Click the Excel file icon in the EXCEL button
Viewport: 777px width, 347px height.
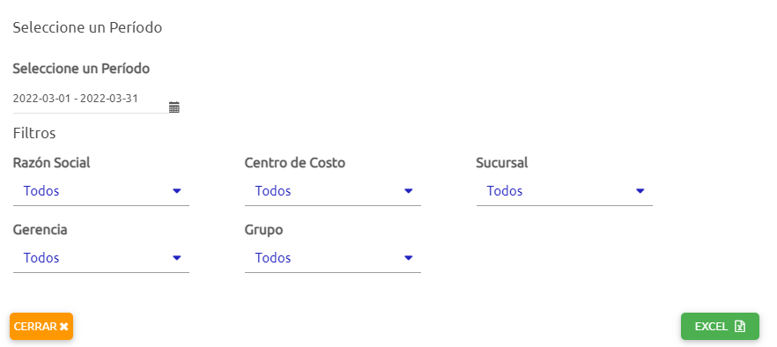pos(740,327)
